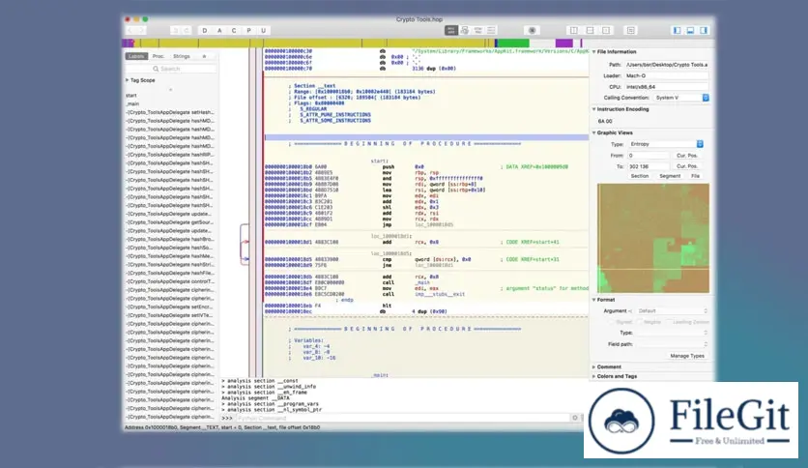Switch to the Labels tab
The width and height of the screenshot is (808, 468).
(136, 56)
